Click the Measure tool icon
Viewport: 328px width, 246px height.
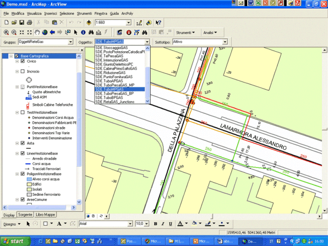[99, 32]
